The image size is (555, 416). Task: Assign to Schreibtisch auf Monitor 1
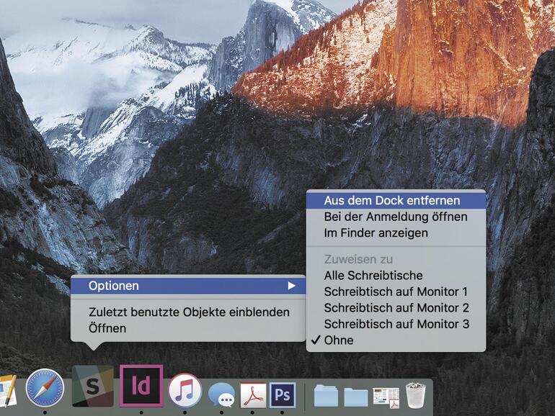(396, 291)
